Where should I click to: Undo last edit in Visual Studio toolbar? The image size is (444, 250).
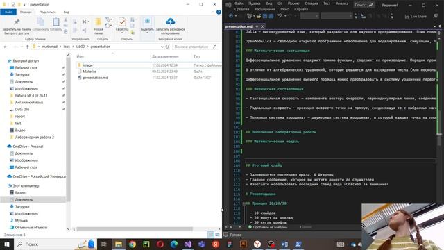280,16
